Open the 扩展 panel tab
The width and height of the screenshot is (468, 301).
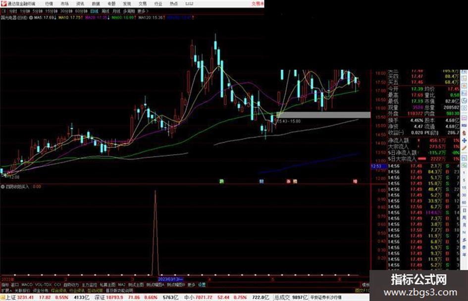[x=6, y=291]
